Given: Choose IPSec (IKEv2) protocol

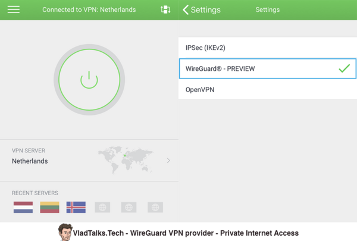Looking at the screenshot, I should (x=268, y=48).
